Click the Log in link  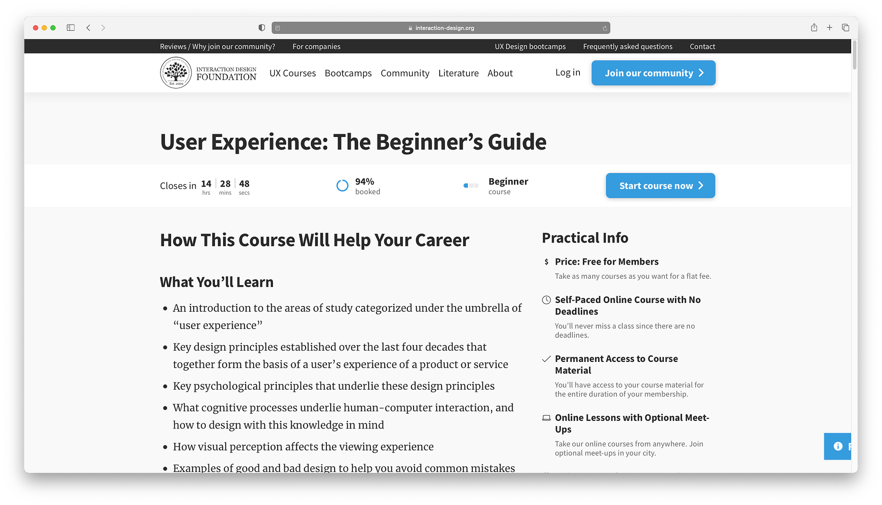568,73
